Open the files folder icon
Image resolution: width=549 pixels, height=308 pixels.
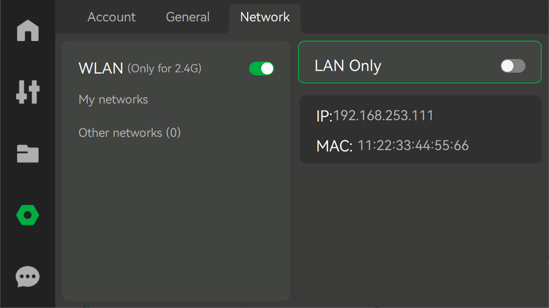click(x=28, y=154)
